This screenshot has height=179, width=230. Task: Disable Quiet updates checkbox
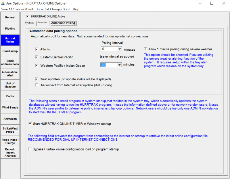37,79
